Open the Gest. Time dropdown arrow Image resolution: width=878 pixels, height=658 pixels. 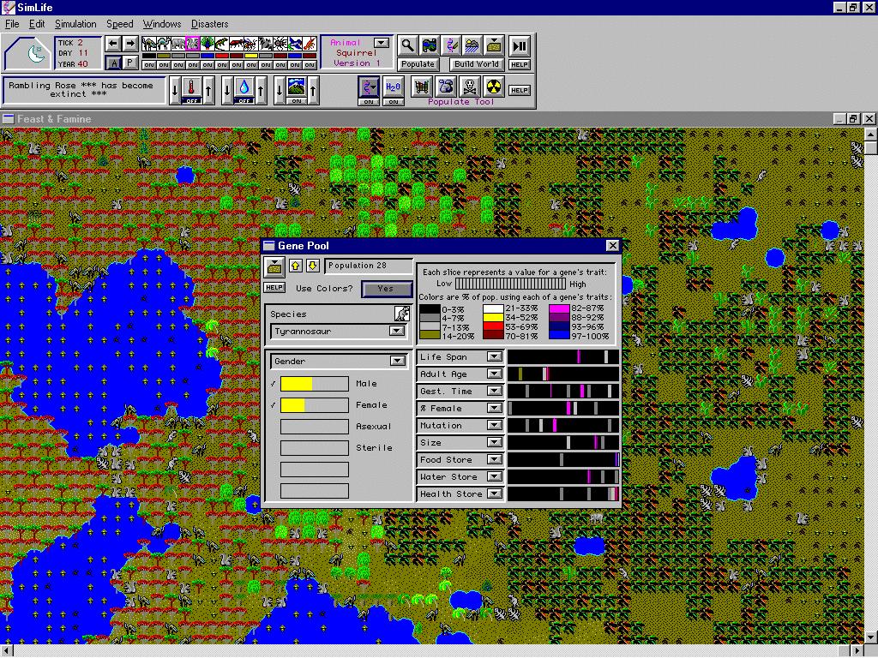coord(494,391)
